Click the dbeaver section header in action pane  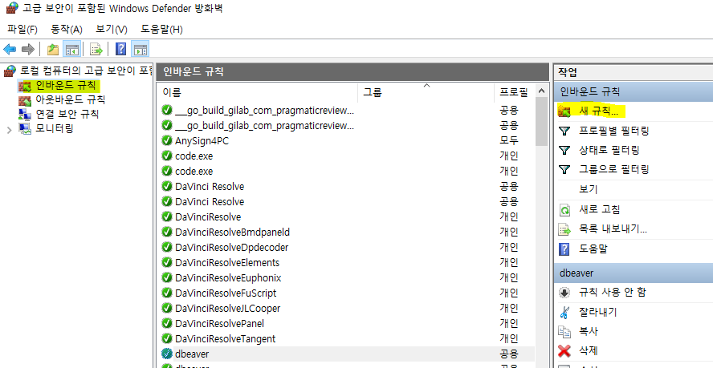pyautogui.click(x=634, y=273)
